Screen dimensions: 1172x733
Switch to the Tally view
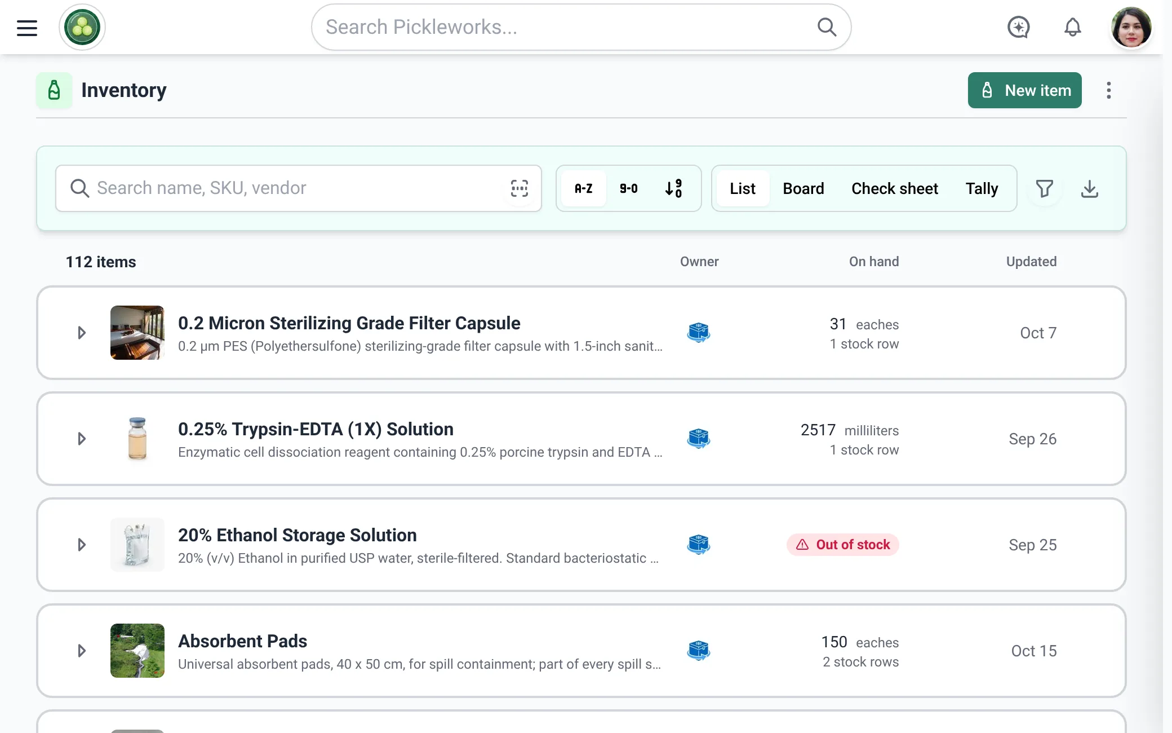982,188
